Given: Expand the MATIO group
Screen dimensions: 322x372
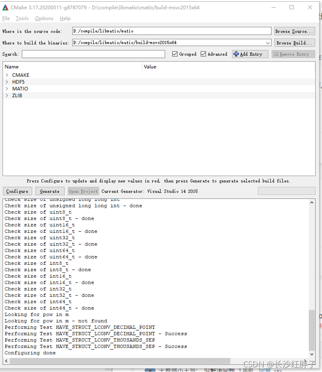Looking at the screenshot, I should click(7, 89).
